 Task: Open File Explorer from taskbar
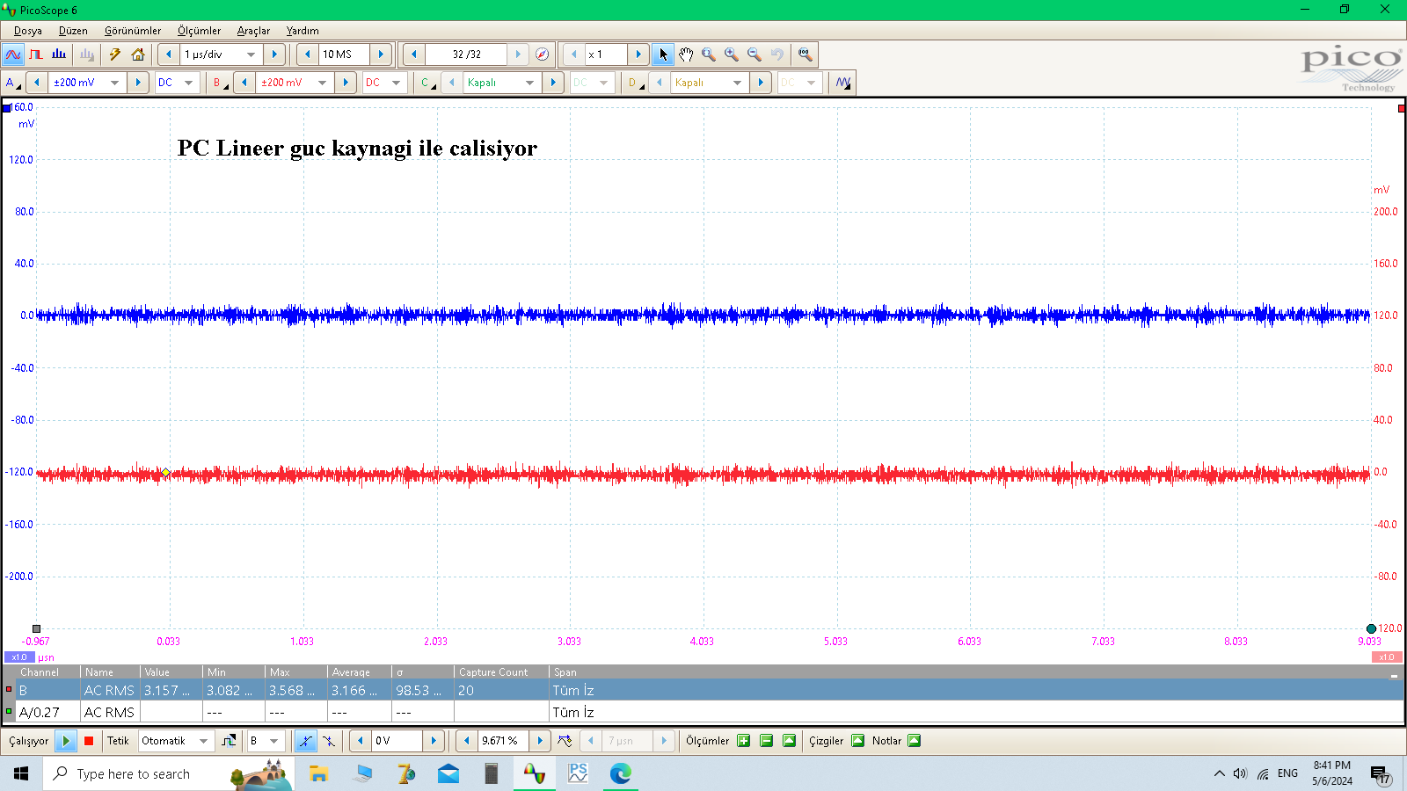[x=318, y=773]
